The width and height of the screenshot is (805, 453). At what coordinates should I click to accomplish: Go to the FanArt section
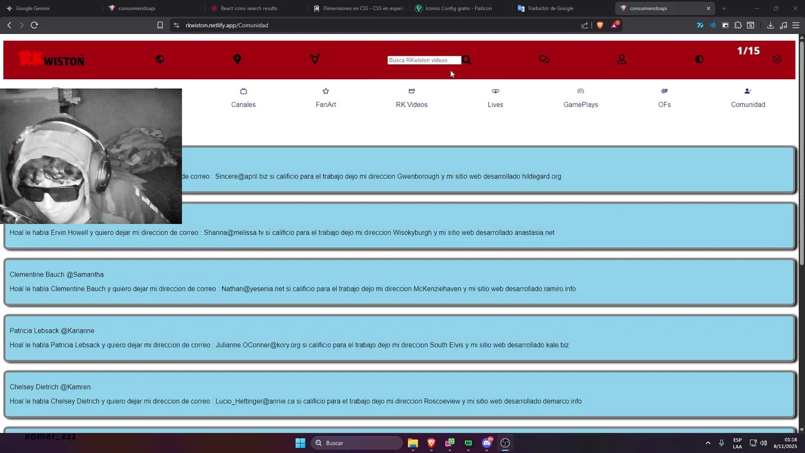point(326,98)
